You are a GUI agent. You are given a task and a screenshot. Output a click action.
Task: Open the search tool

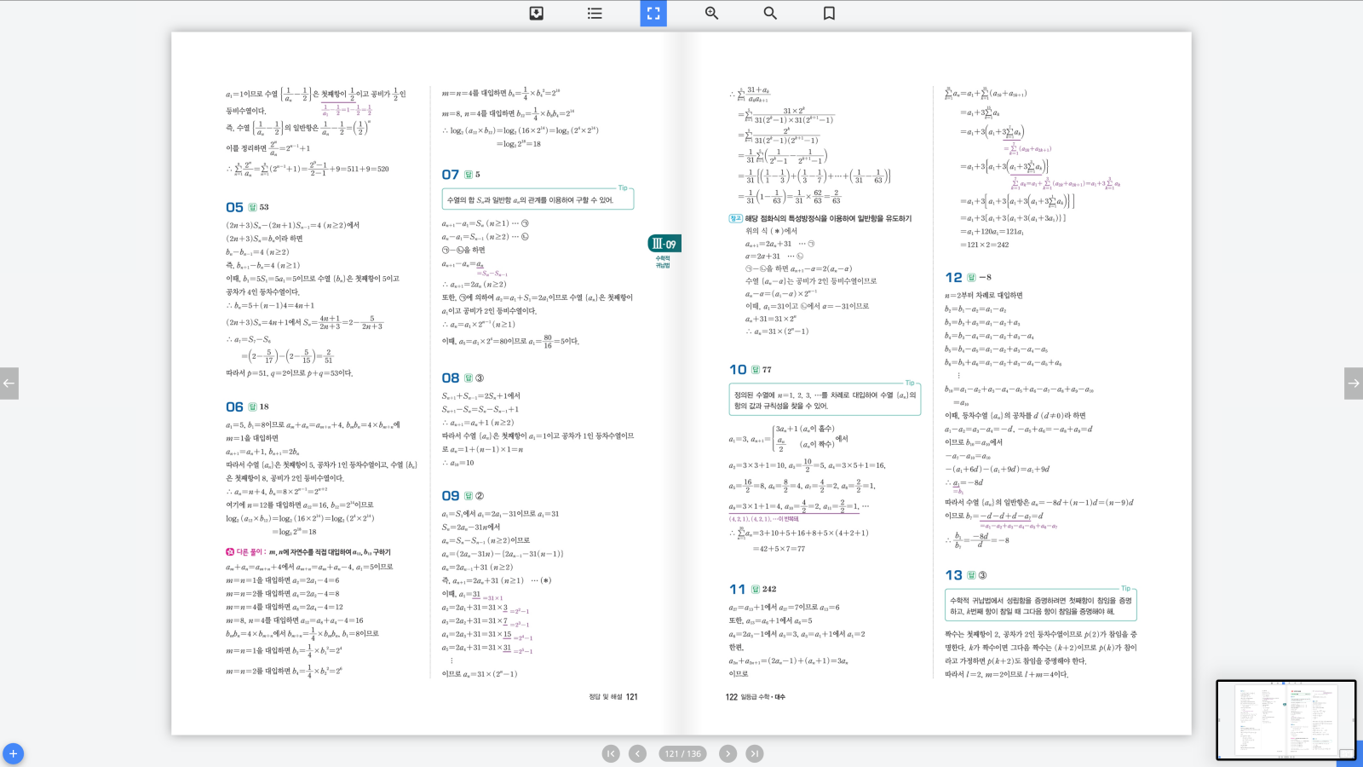(770, 13)
